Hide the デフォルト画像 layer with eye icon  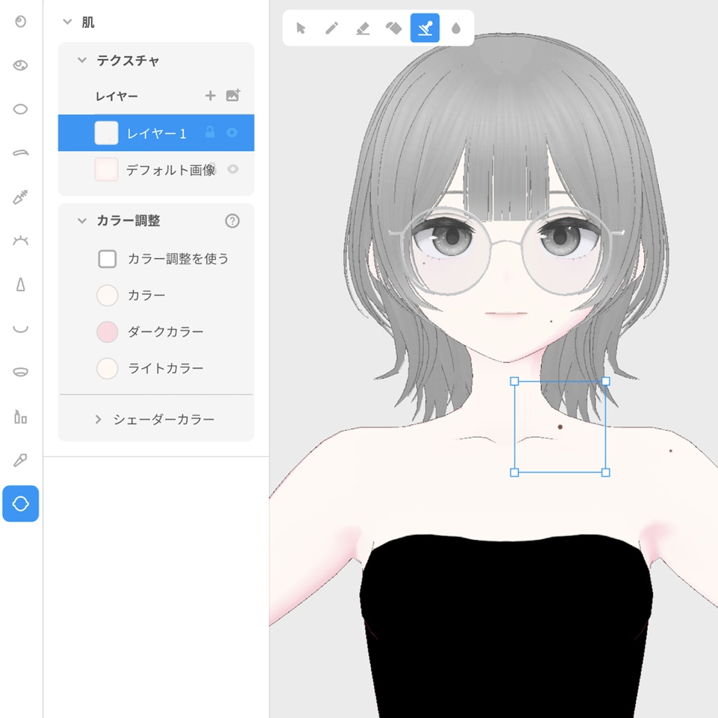click(233, 170)
